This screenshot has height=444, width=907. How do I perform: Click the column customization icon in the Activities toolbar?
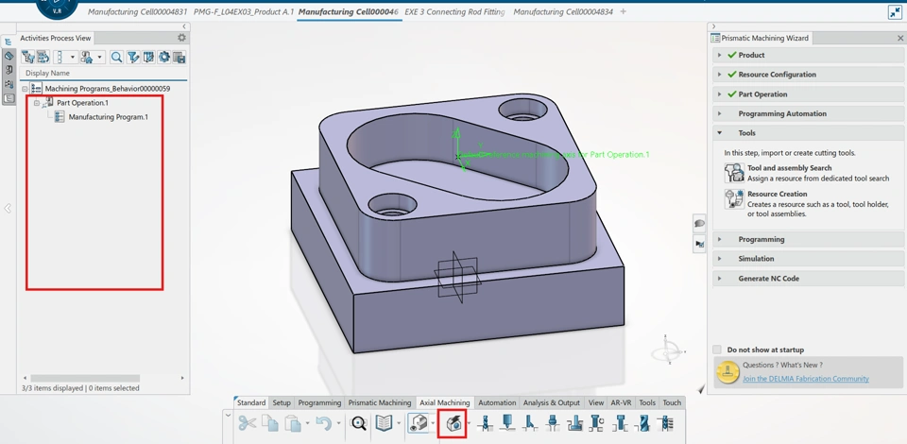[x=148, y=57]
